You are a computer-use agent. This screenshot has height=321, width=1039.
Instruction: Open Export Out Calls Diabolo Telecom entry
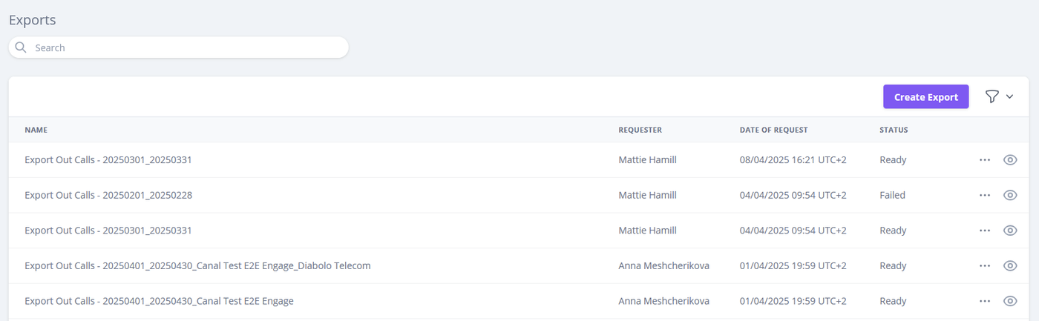pos(197,265)
